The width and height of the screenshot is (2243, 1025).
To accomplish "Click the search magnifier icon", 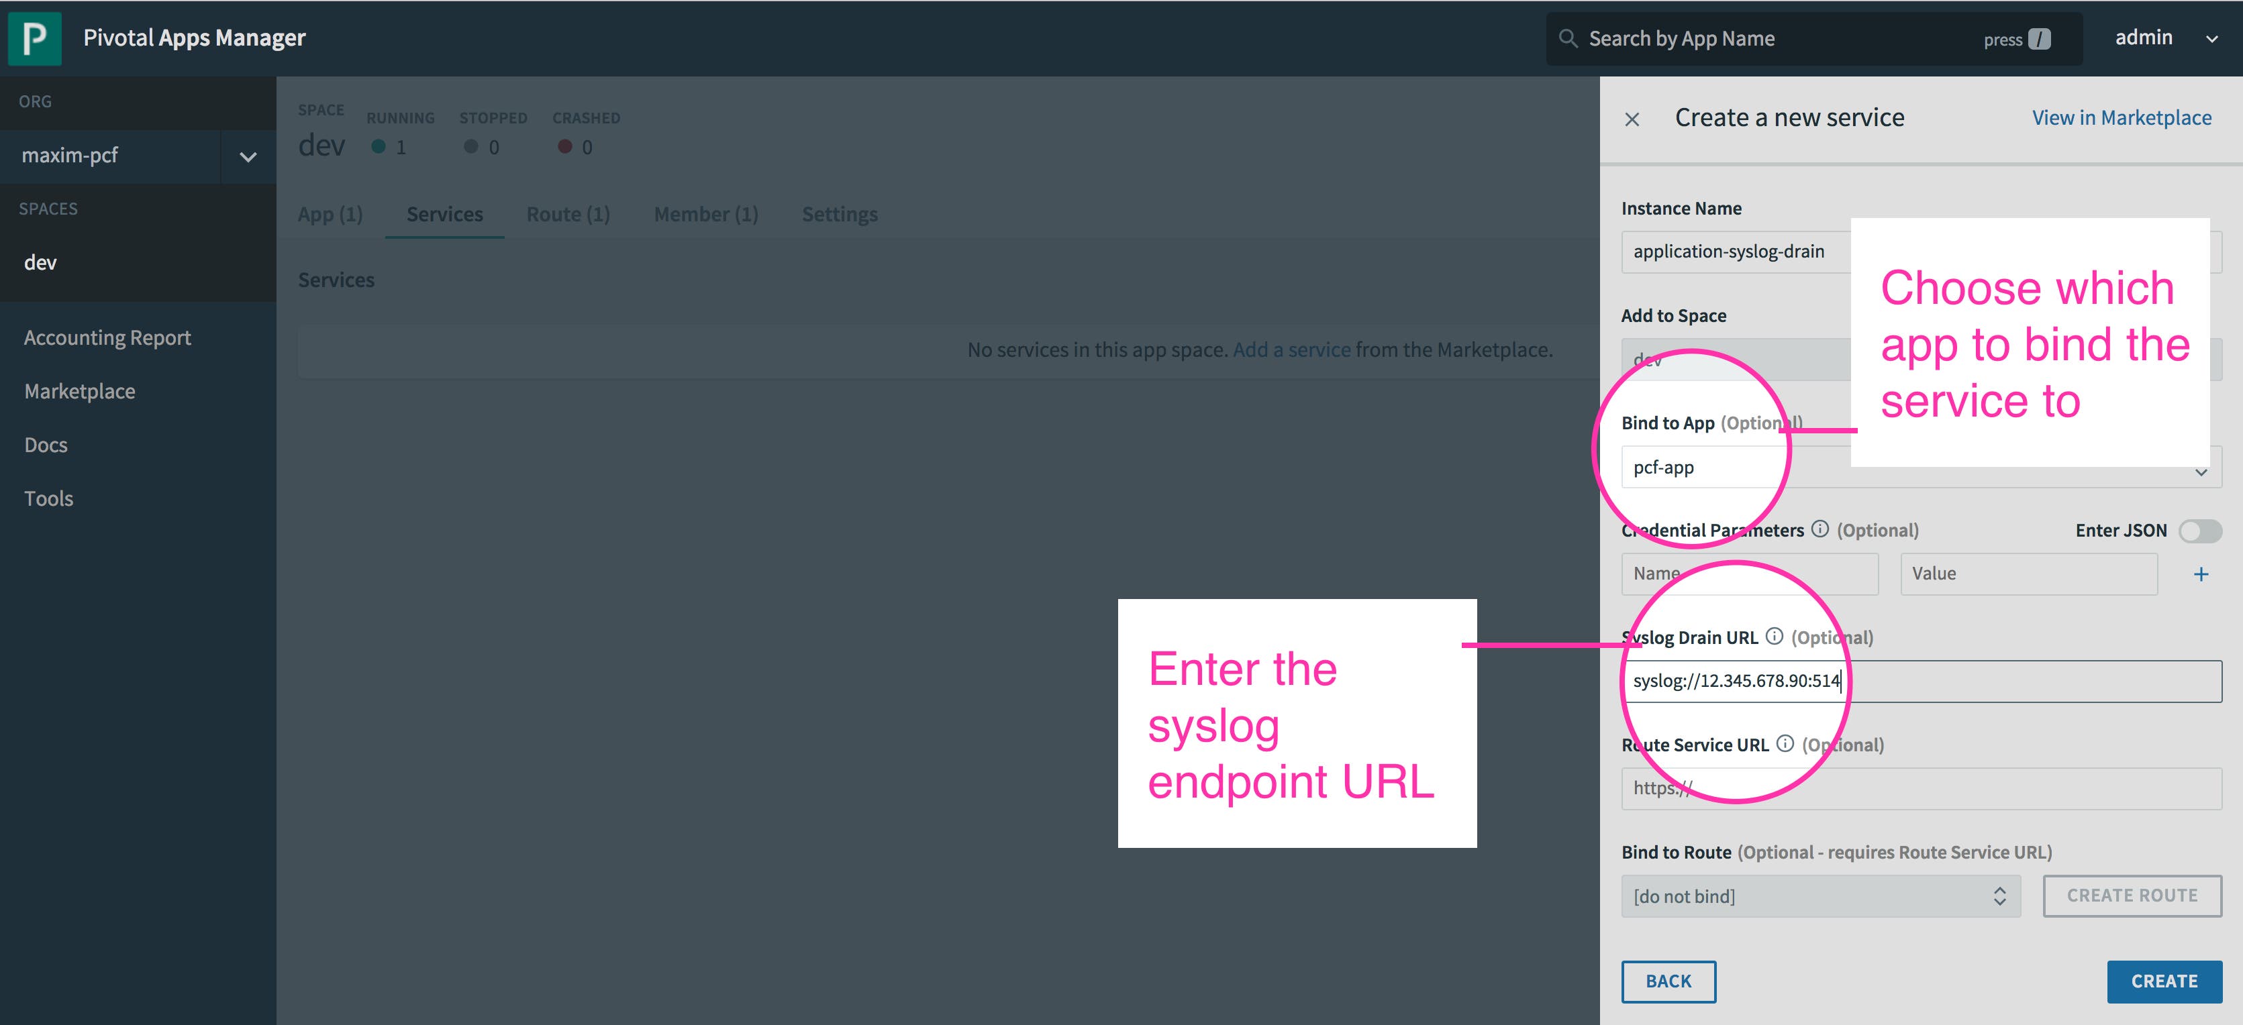I will coord(1567,38).
